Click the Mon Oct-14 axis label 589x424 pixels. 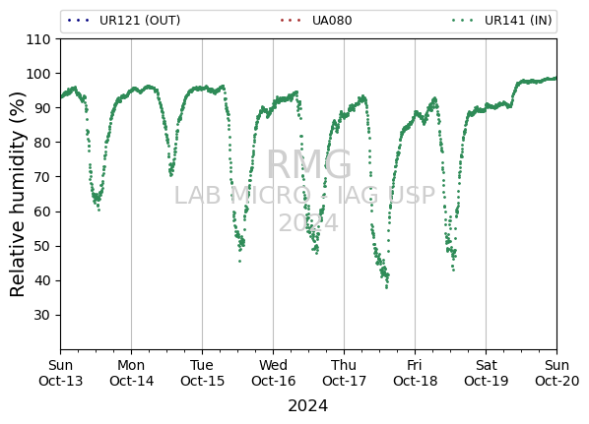point(131,373)
